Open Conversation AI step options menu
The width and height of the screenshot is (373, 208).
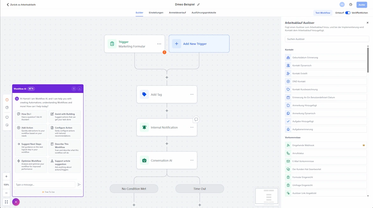192,160
